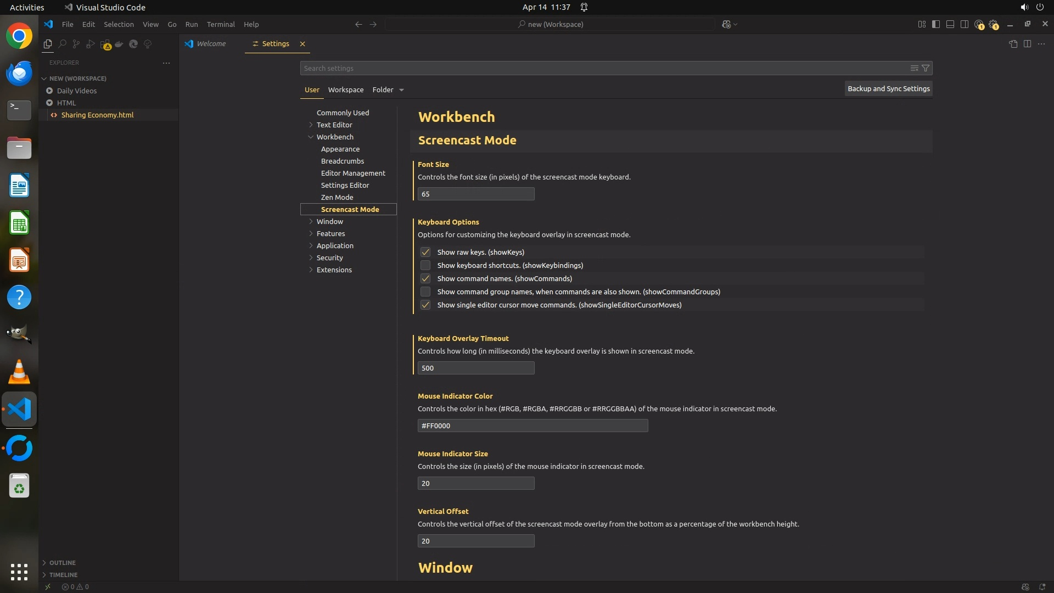The image size is (1054, 593).
Task: Open the Accounts icon in title bar
Action: tap(979, 24)
